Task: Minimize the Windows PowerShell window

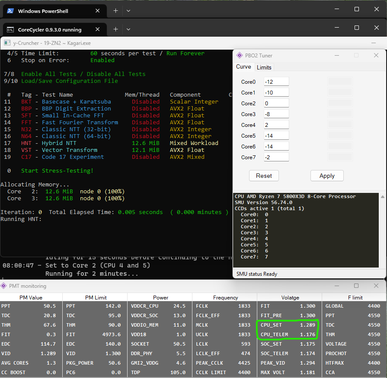Action: point(337,9)
